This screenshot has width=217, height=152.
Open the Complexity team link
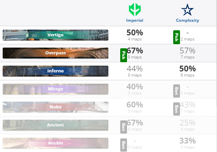point(187,20)
